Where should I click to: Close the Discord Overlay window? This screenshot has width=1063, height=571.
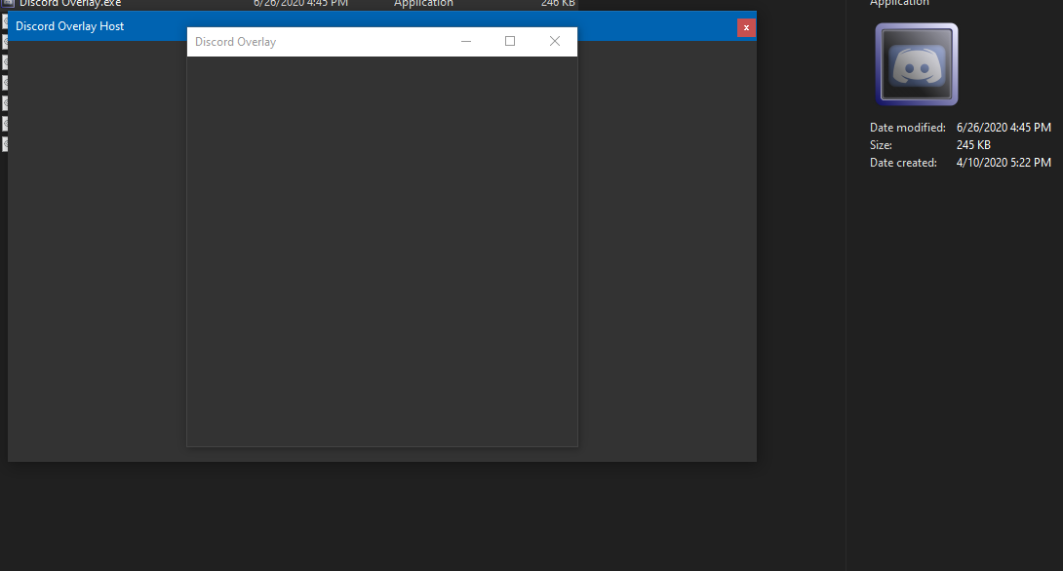point(555,41)
